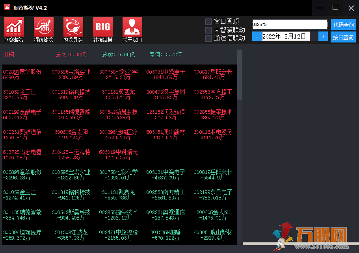Select red 603051鹿山新材 11313.1万 entry
This screenshot has height=253, width=359.
(x=166, y=135)
